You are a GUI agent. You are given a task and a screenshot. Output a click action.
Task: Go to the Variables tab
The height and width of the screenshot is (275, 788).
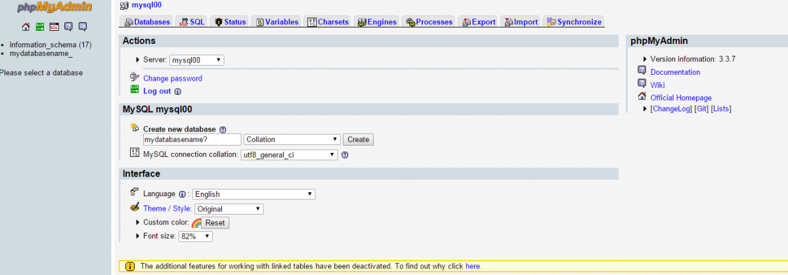276,22
